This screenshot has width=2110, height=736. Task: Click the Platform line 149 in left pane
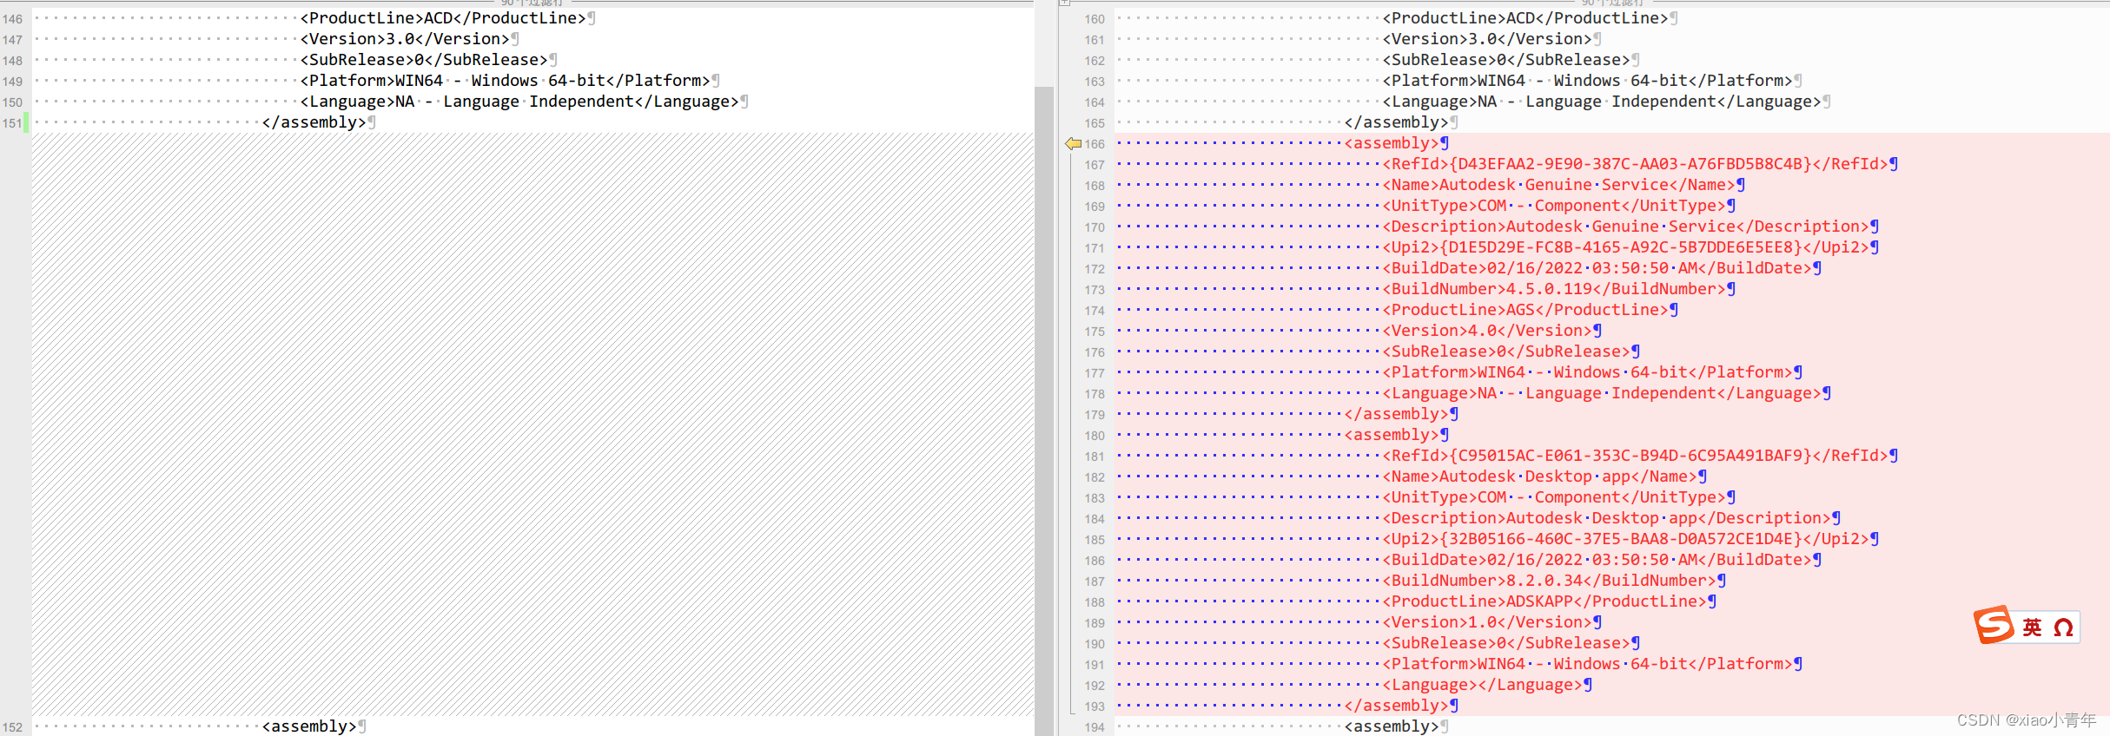click(x=506, y=81)
